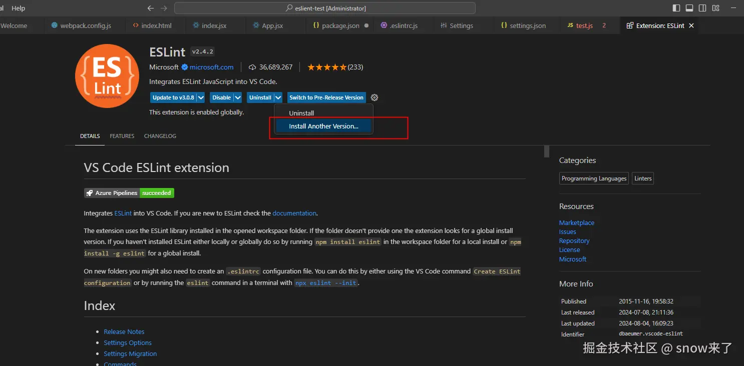The height and width of the screenshot is (366, 744).
Task: Click the ESLint extension logo
Action: coord(107,75)
